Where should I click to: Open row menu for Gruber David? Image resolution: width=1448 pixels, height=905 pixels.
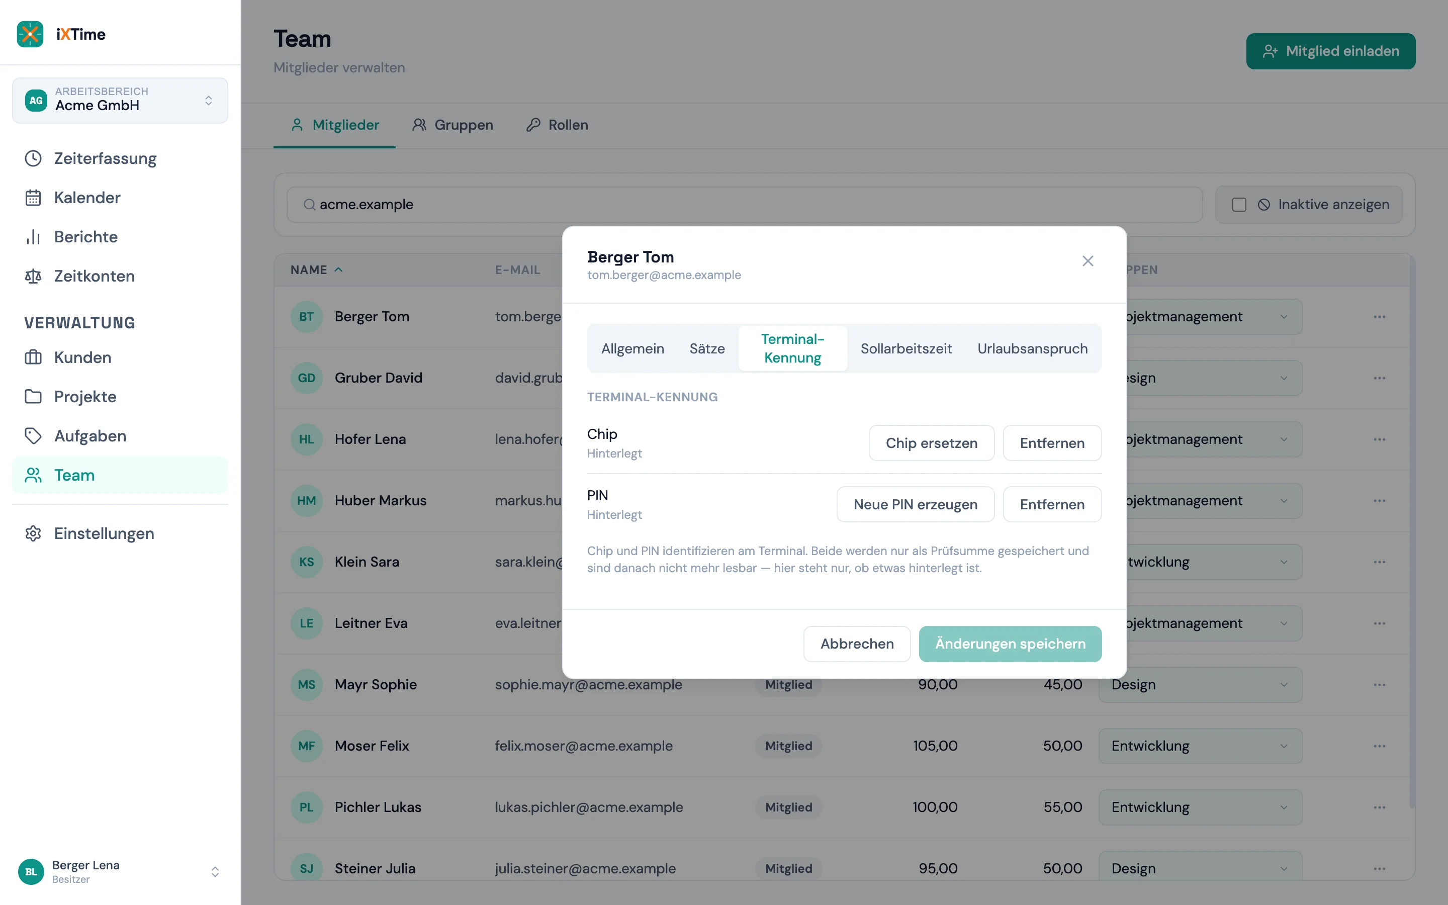pyautogui.click(x=1380, y=378)
